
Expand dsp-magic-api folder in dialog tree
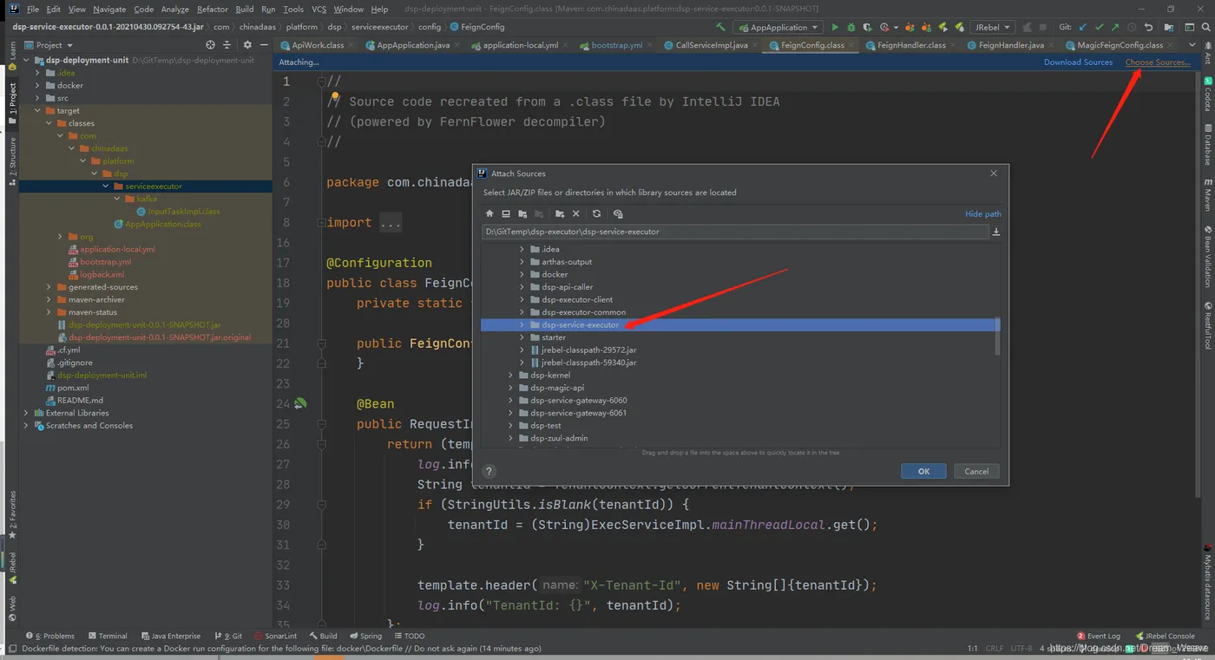coord(510,388)
